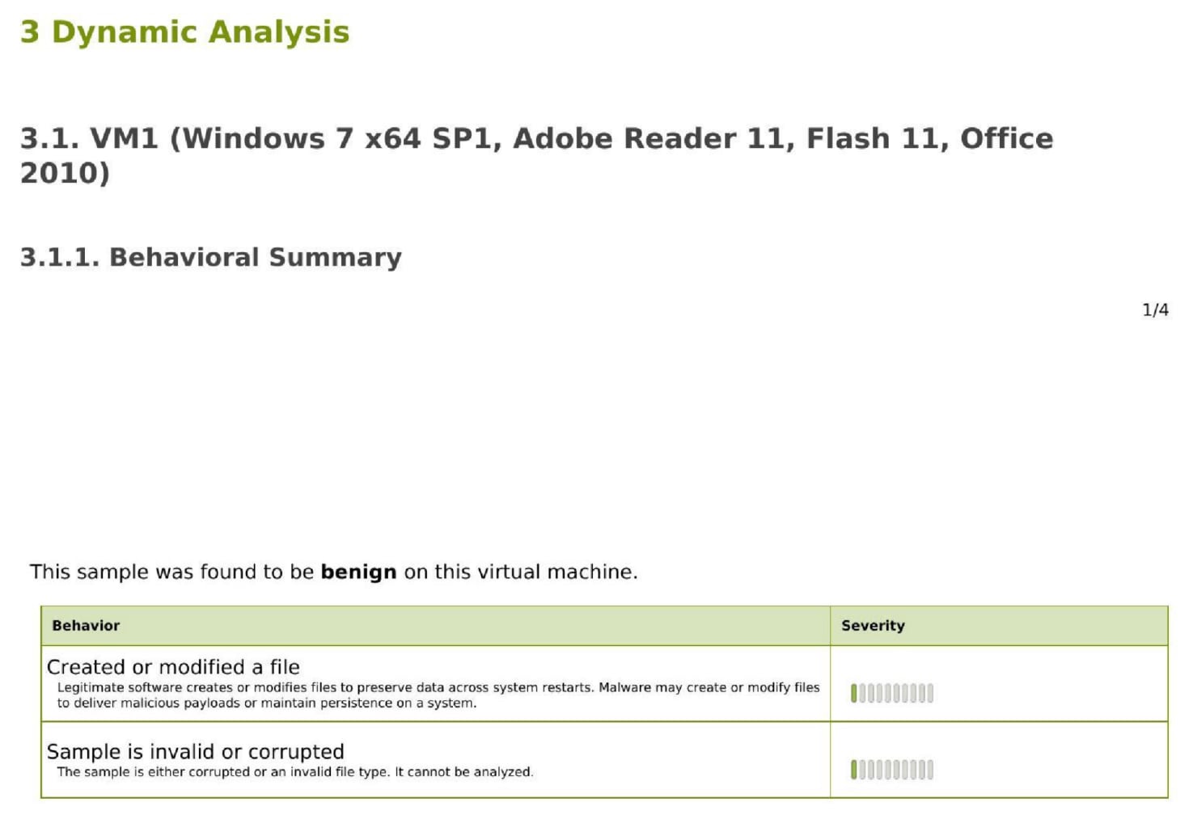Click the '3.1.1. Behavioral Summary' subheading
1189x815 pixels.
click(x=210, y=257)
